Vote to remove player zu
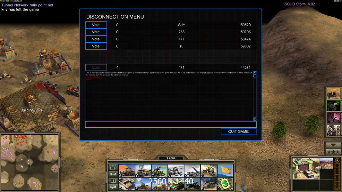Screen dimensions: 342x192 coord(96,46)
